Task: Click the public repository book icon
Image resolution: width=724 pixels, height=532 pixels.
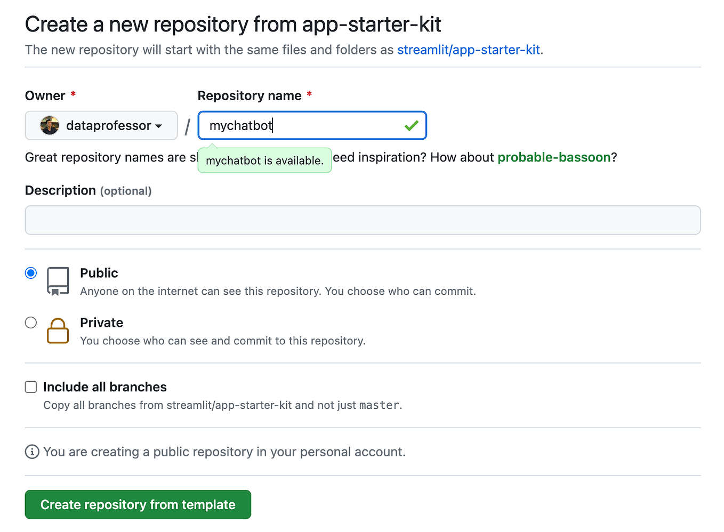Action: 58,281
